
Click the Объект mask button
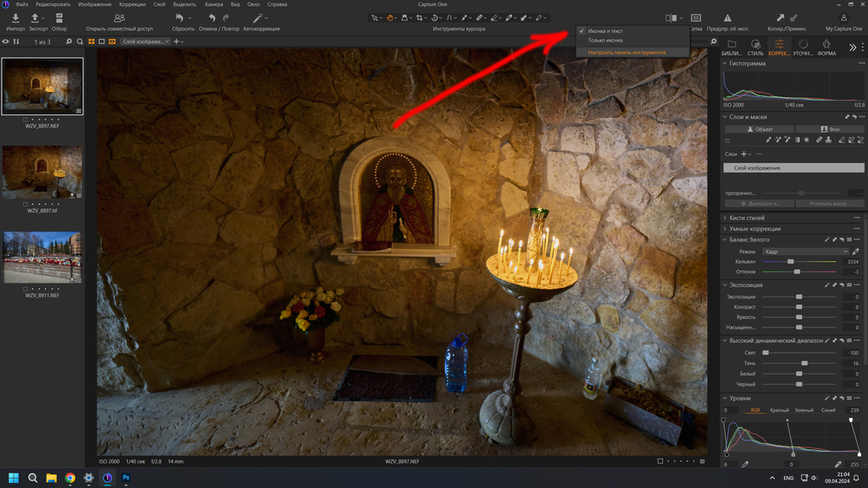[x=759, y=129]
